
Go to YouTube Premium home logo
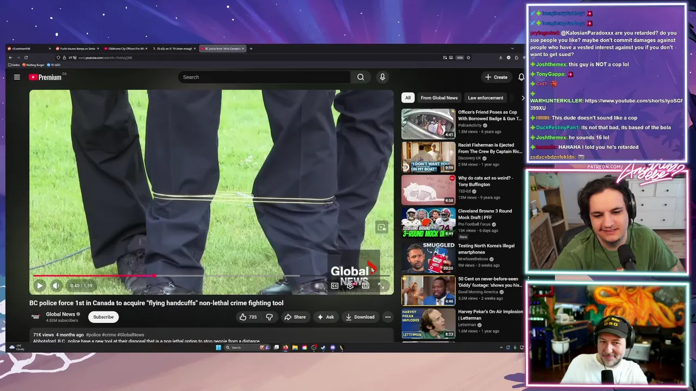click(45, 77)
